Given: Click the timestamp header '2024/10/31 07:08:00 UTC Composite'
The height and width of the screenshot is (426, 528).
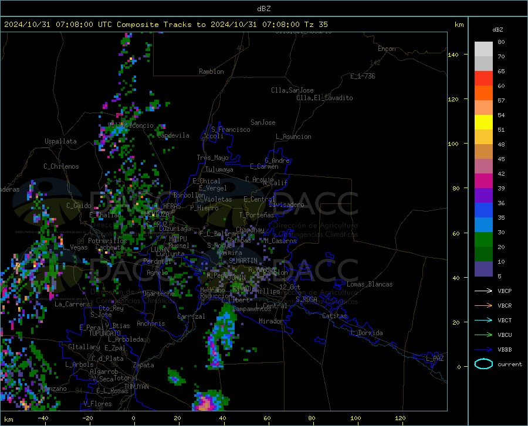Looking at the screenshot, I should 81,25.
